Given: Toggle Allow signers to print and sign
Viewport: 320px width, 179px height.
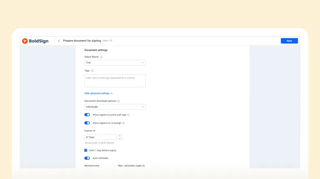Looking at the screenshot, I should pos(87,115).
